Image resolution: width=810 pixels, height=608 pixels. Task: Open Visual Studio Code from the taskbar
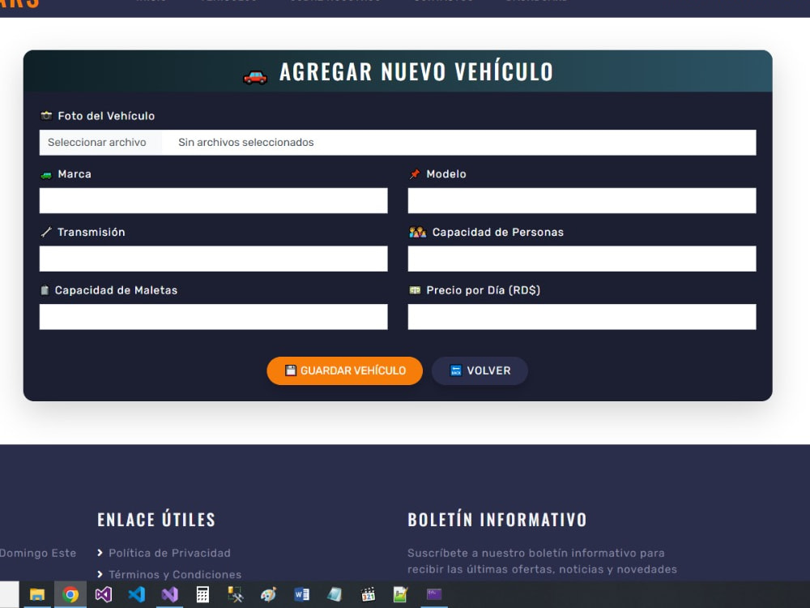[x=136, y=594]
